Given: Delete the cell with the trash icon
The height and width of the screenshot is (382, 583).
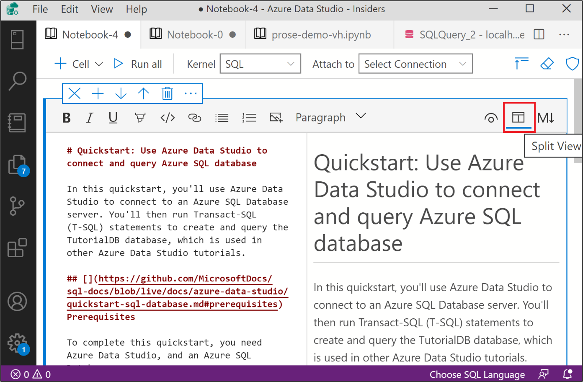Looking at the screenshot, I should point(167,93).
